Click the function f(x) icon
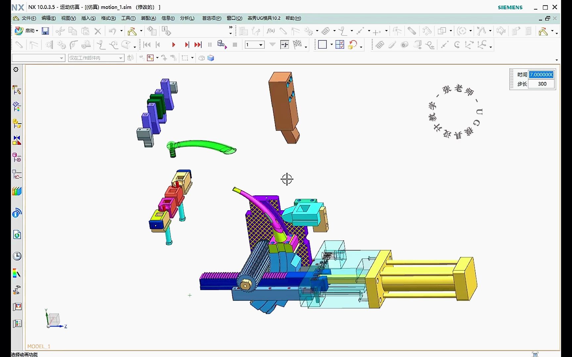572x357 pixels. [270, 31]
